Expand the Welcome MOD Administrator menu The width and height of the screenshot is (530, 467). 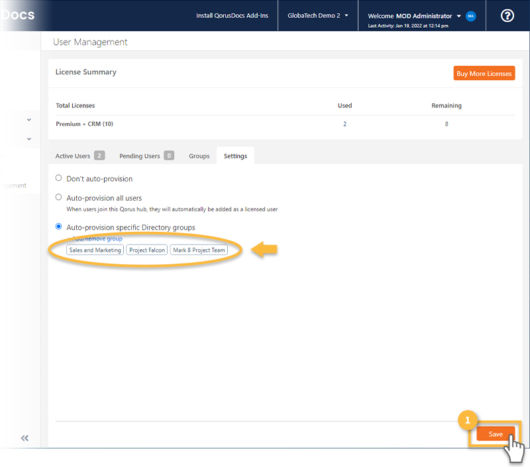[414, 16]
